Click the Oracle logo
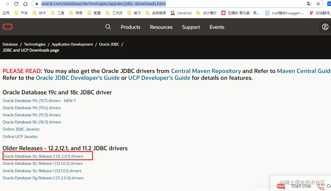This screenshot has width=331, height=191. (8, 27)
